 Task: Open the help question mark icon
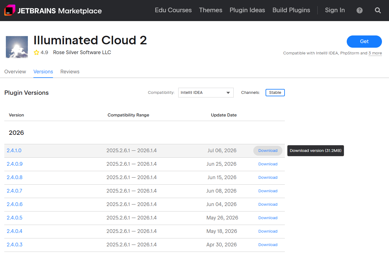pyautogui.click(x=360, y=10)
